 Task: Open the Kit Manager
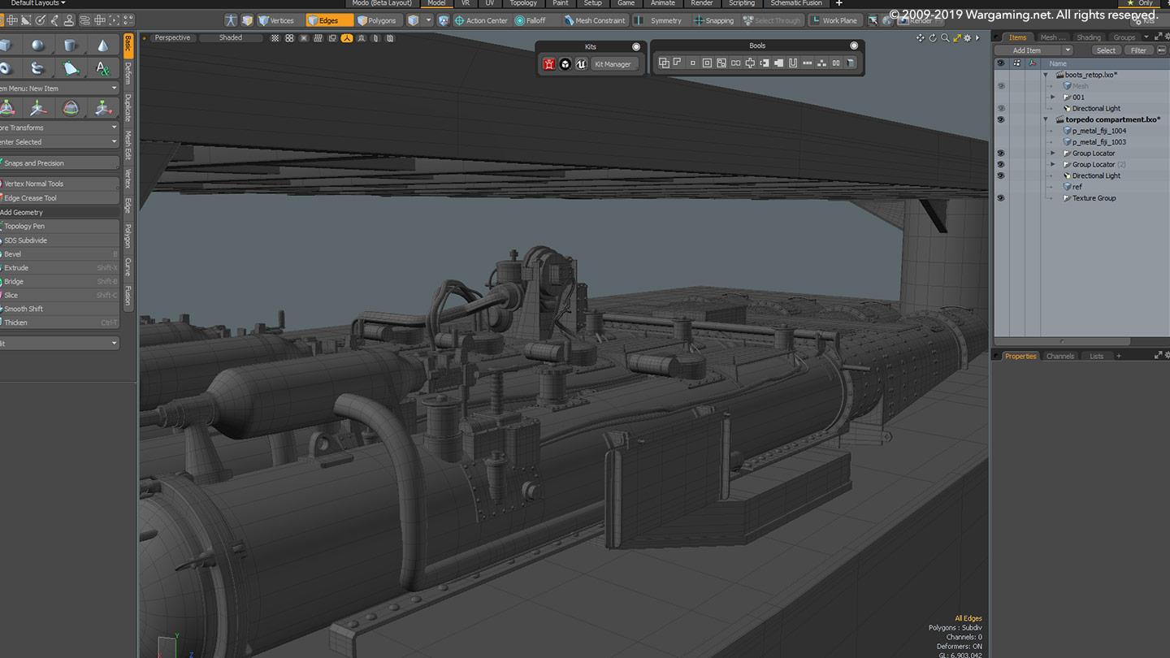coord(613,64)
